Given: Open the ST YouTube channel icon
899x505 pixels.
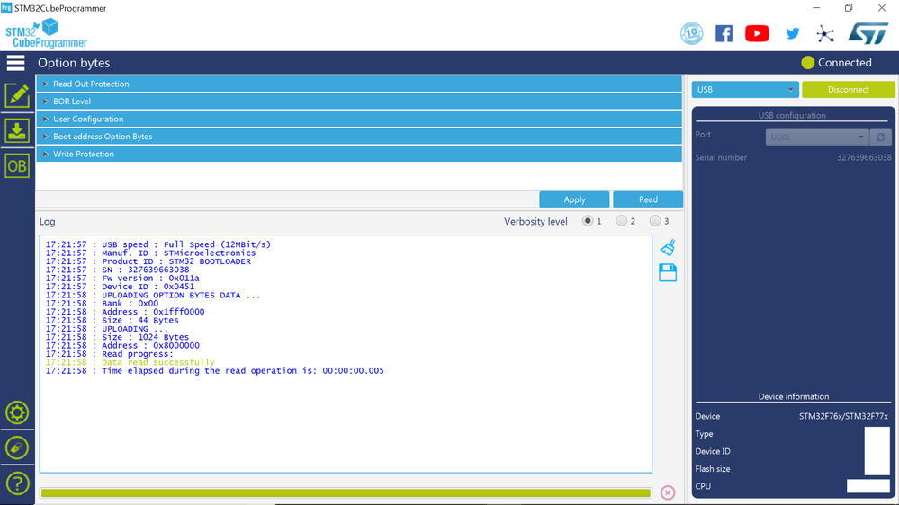Looking at the screenshot, I should tap(757, 34).
